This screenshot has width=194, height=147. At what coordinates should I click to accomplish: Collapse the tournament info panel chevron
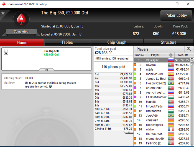click(x=47, y=70)
